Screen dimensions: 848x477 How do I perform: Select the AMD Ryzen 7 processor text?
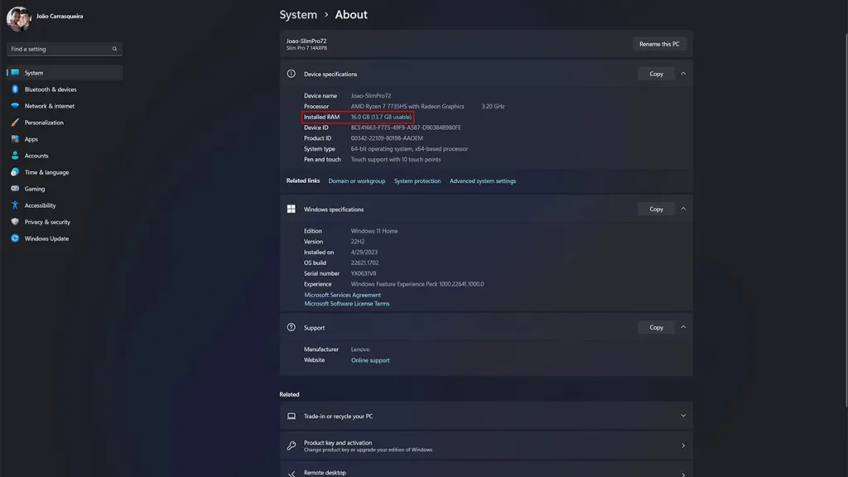point(407,107)
